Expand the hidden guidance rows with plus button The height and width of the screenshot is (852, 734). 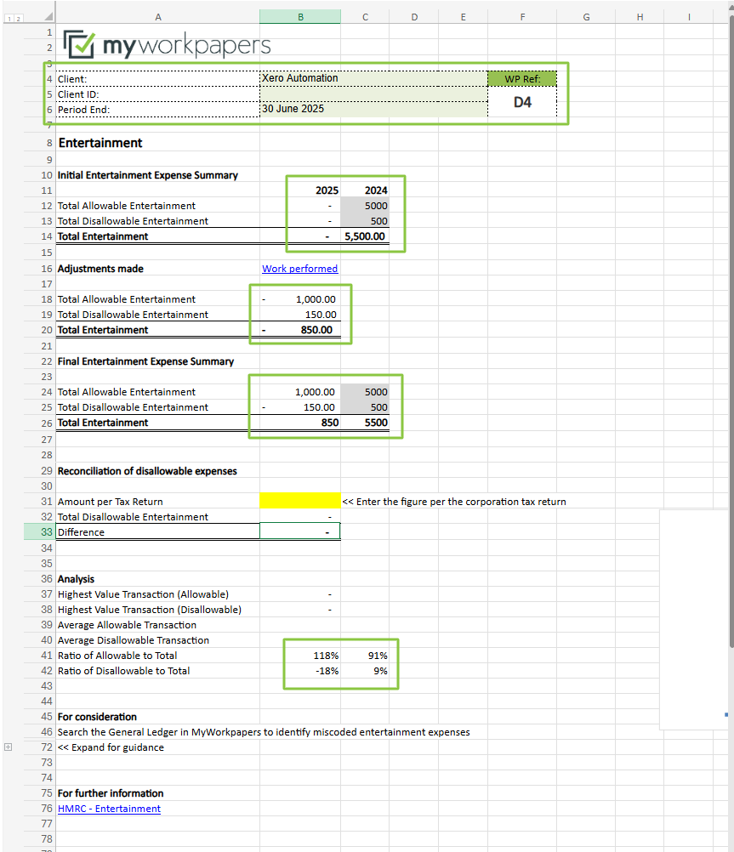[8, 747]
